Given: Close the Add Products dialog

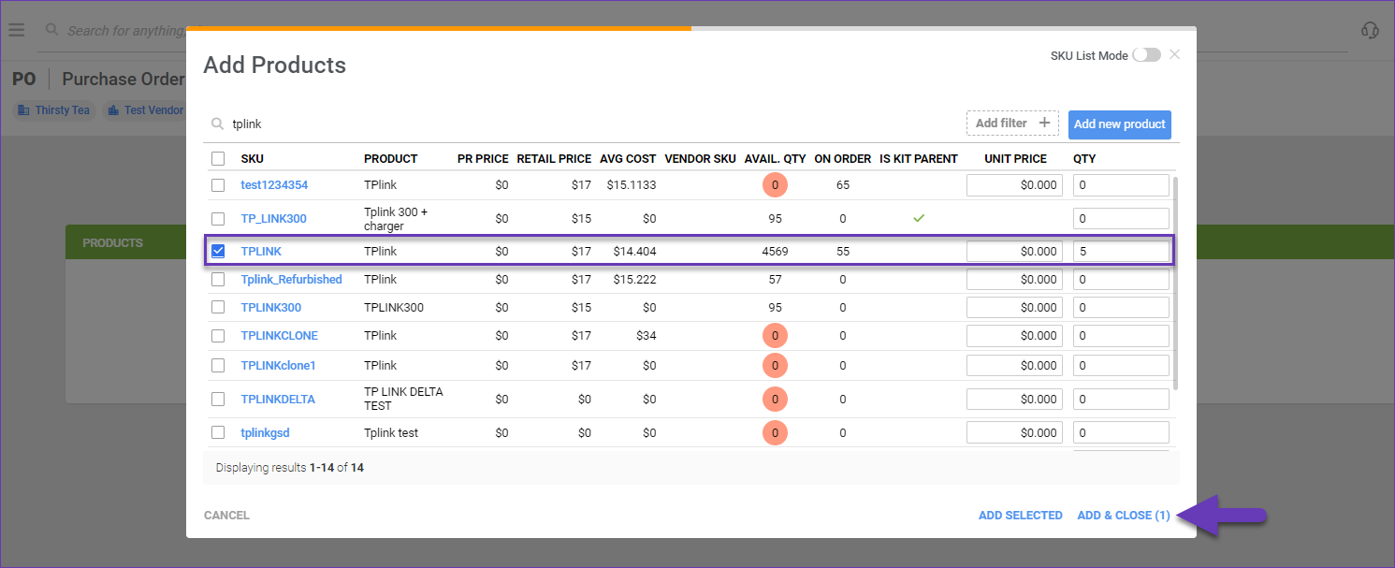Looking at the screenshot, I should click(x=1174, y=54).
